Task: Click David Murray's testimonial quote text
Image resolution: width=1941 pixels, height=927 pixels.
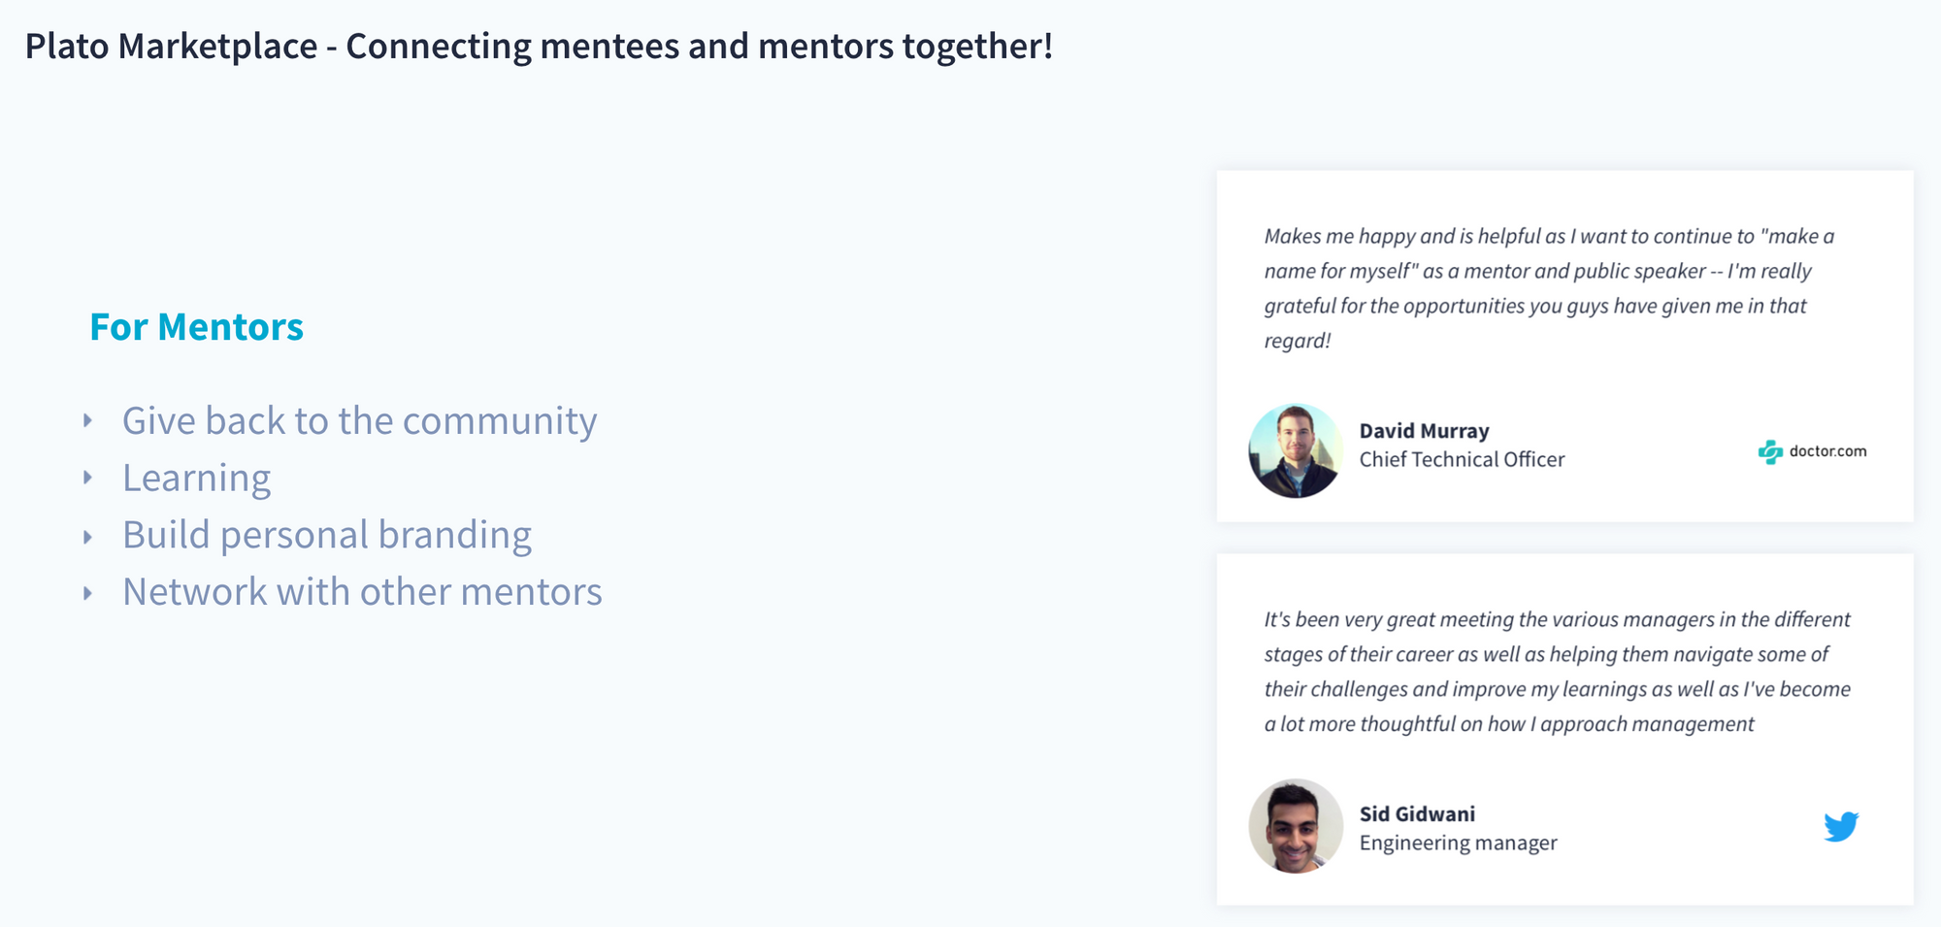Action: pos(1548,288)
